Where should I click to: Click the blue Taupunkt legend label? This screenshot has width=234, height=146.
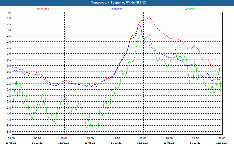(116, 9)
